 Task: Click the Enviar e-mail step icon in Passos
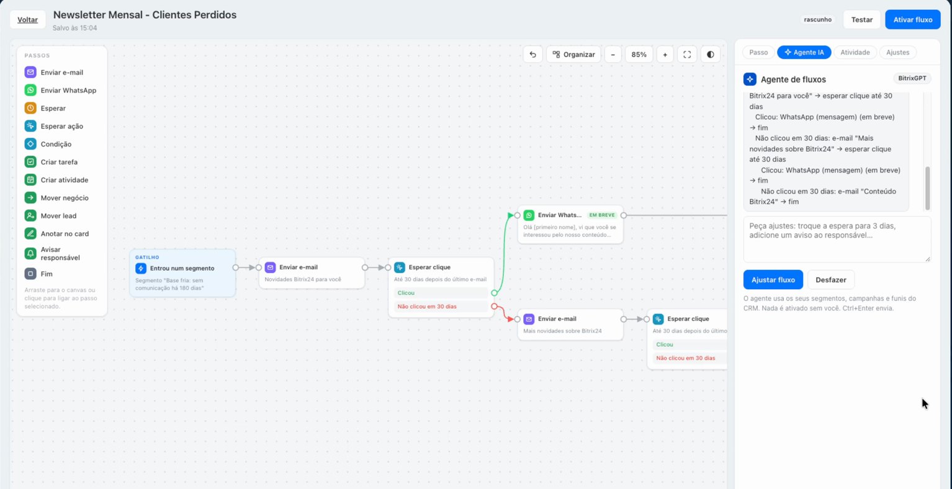click(30, 72)
